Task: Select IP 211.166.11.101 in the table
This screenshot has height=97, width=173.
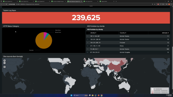Action: click(x=95, y=46)
